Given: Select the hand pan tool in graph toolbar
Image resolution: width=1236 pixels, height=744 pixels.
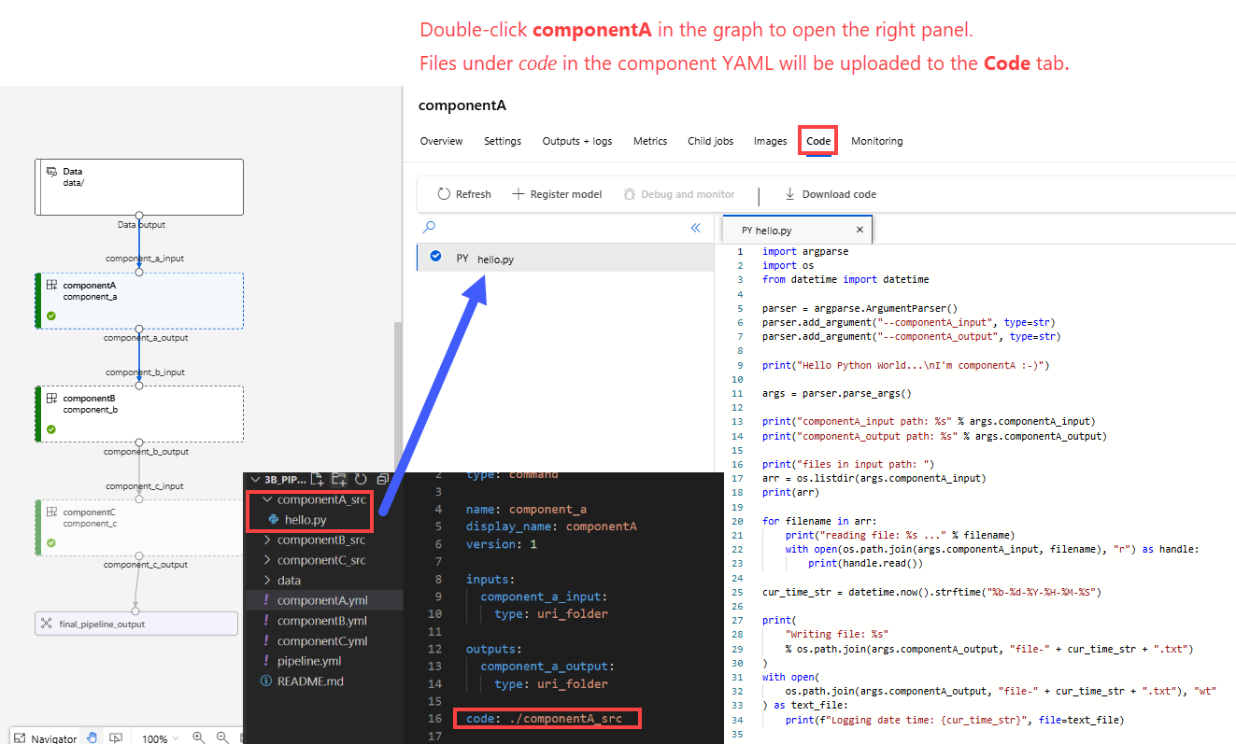Looking at the screenshot, I should 92,737.
